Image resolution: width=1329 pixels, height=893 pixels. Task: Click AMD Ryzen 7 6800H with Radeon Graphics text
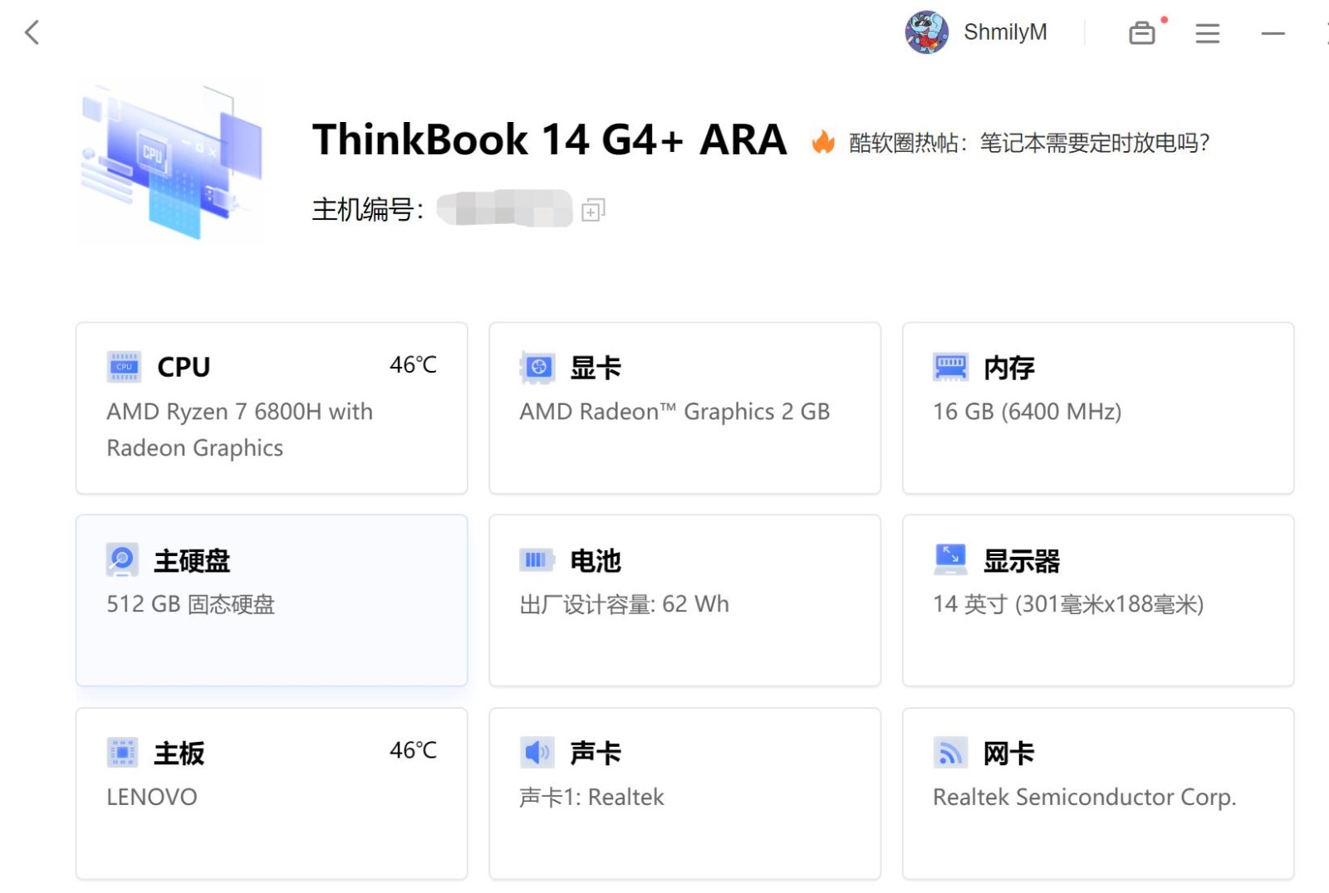click(239, 430)
